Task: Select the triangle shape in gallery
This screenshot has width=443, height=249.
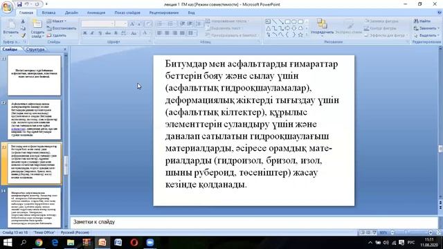Action: pyautogui.click(x=268, y=28)
